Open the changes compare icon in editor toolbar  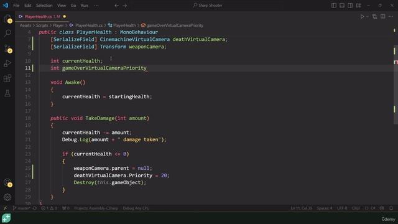click(374, 17)
